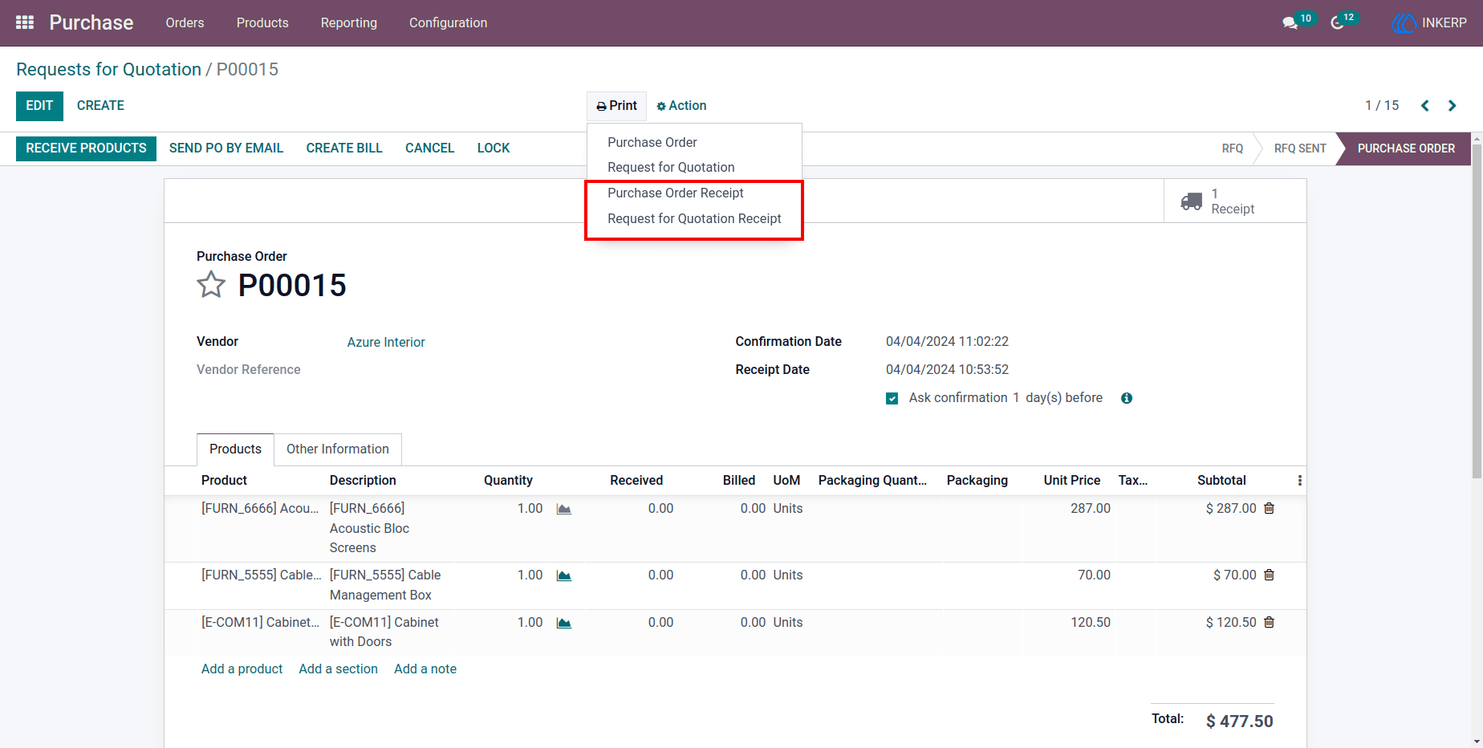Mark PO P00015 as favorite with the star
Screen dimensions: 1483x748
click(x=211, y=285)
